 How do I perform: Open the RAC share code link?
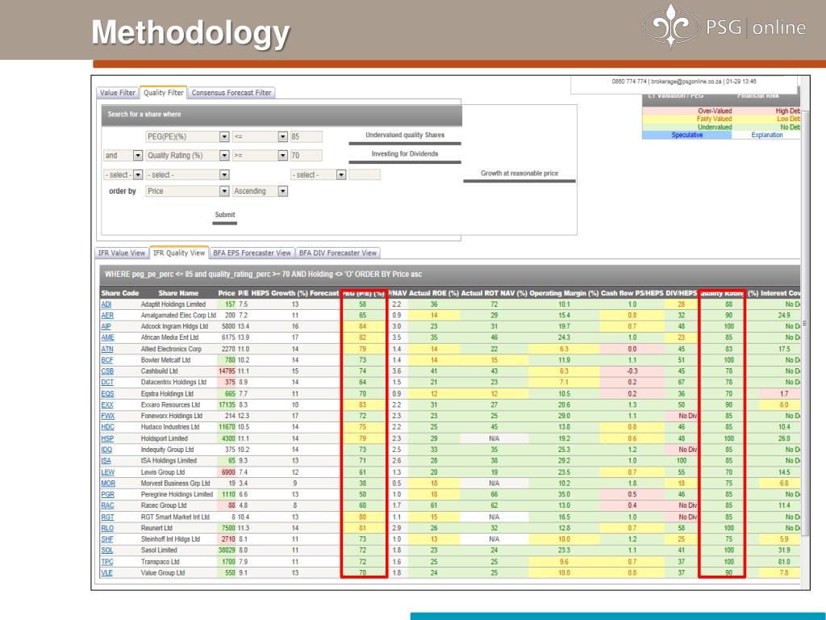[x=107, y=505]
